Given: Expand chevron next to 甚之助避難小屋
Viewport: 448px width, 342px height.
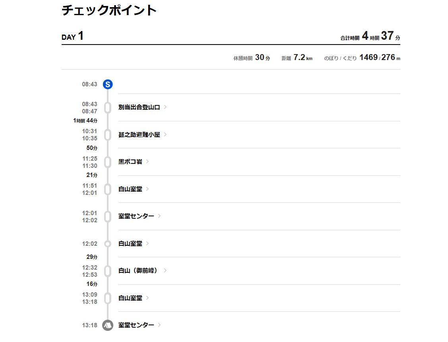Looking at the screenshot, I should pos(165,134).
